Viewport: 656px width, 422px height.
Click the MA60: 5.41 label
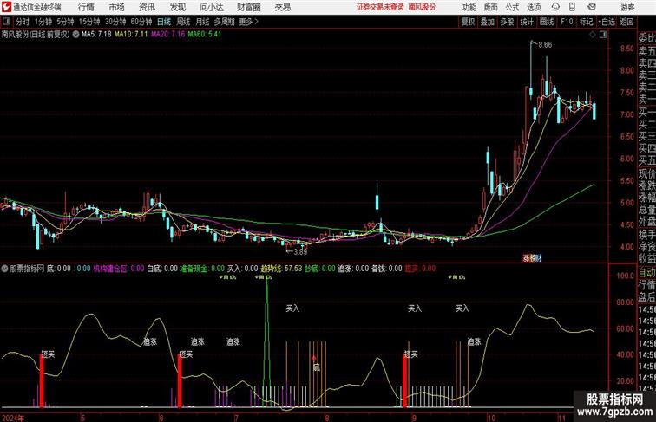pyautogui.click(x=204, y=35)
